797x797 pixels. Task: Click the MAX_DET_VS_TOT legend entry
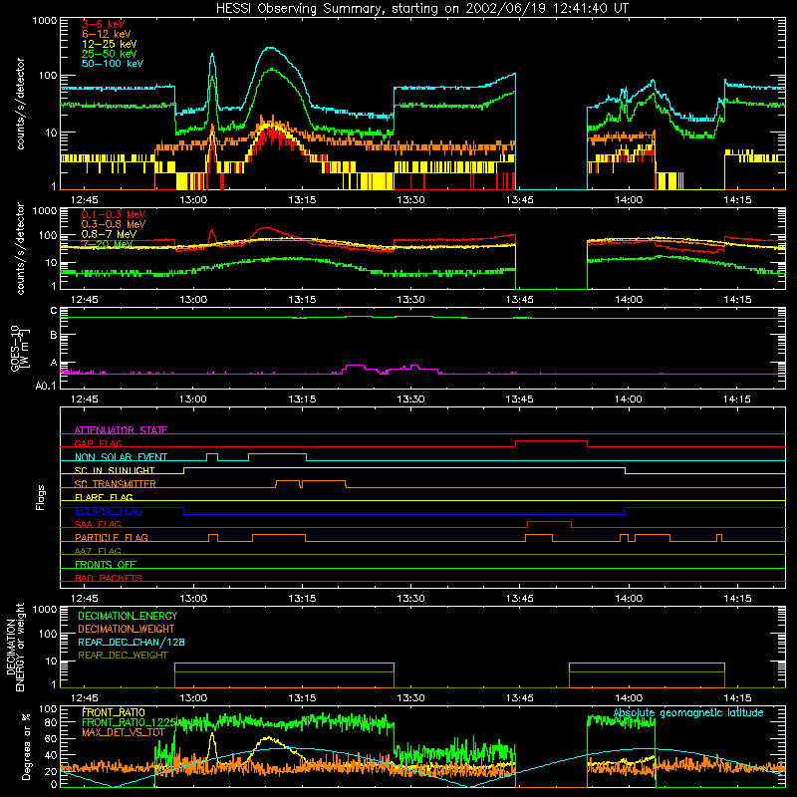[124, 732]
